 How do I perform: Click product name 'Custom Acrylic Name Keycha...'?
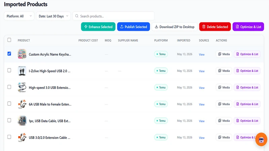(x=50, y=54)
